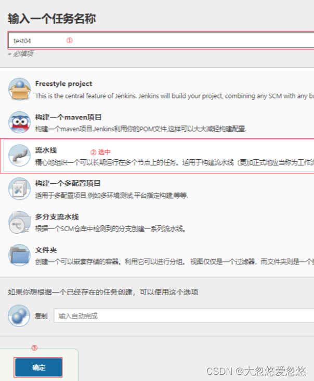The height and width of the screenshot is (381, 314).
Task: Click the maven POM description text
Action: (141, 129)
